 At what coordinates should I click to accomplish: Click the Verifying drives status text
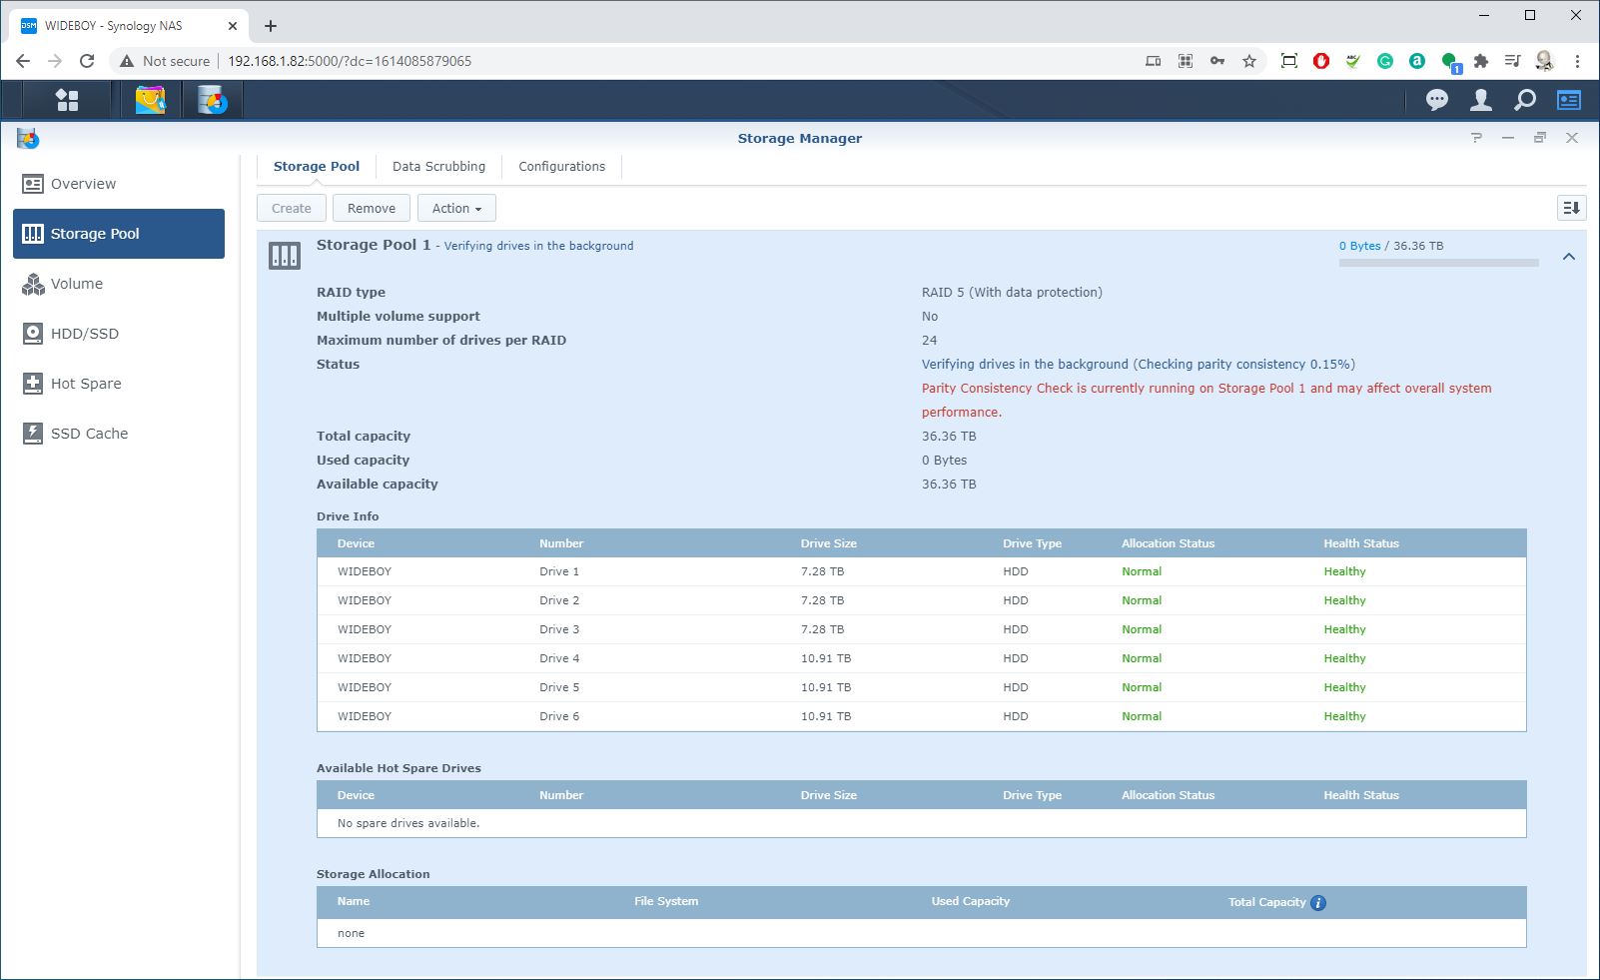click(1138, 365)
